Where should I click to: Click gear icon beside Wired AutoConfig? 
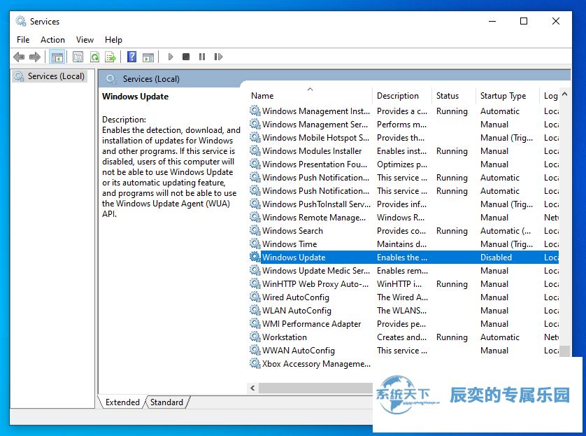(x=255, y=297)
